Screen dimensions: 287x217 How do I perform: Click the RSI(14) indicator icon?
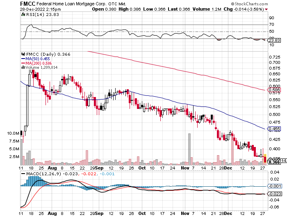(x=23, y=14)
